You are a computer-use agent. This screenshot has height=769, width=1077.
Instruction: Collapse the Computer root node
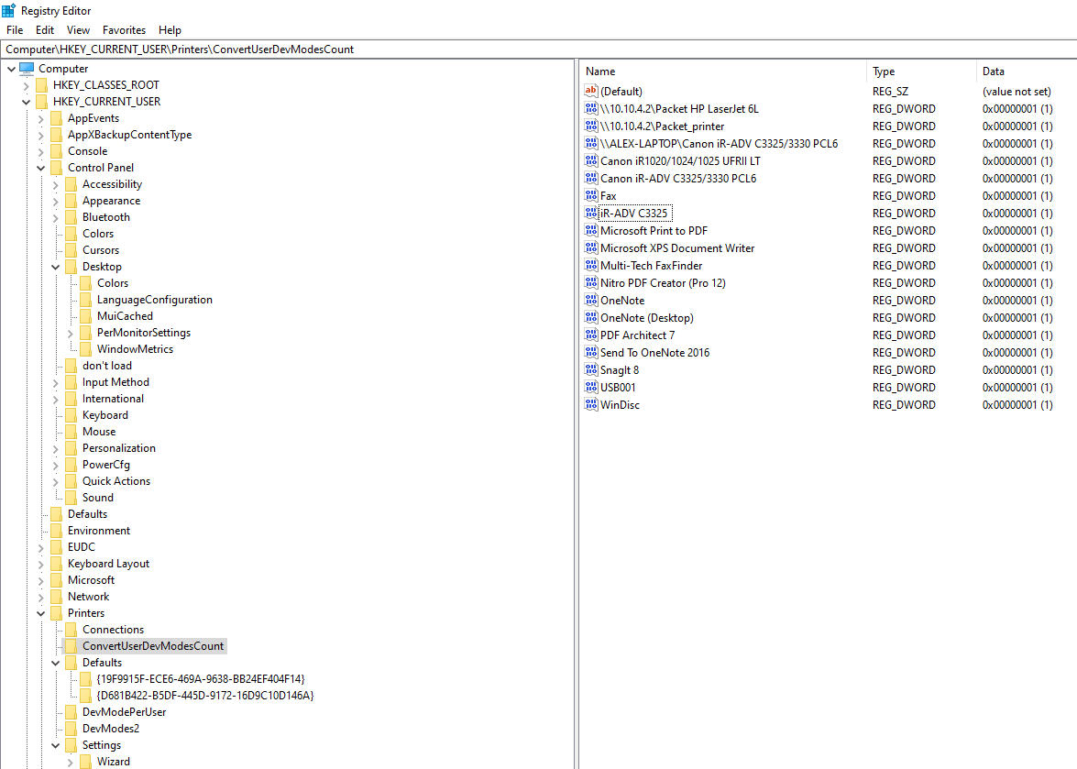(x=12, y=69)
